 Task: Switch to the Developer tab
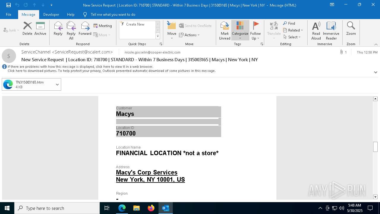(x=51, y=14)
